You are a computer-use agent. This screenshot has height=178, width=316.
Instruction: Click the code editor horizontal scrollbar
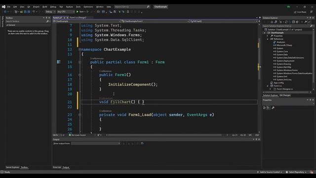(x=165, y=135)
